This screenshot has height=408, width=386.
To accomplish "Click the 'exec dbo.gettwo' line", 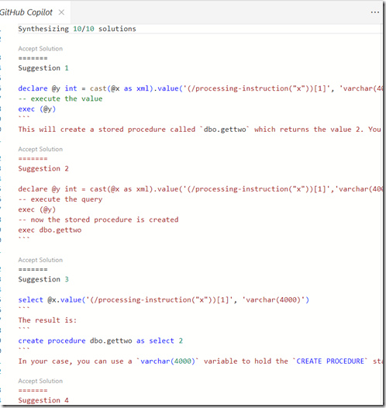I will tap(50, 230).
